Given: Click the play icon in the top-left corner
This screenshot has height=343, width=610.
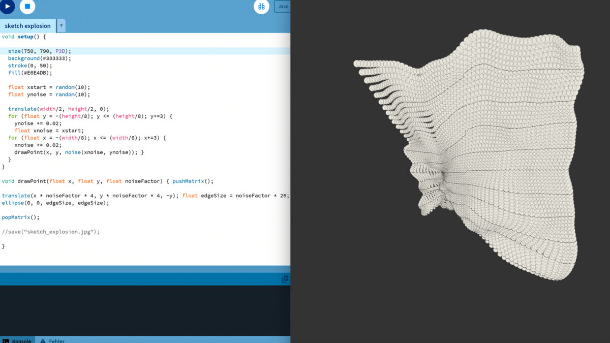Looking at the screenshot, I should click(x=7, y=7).
